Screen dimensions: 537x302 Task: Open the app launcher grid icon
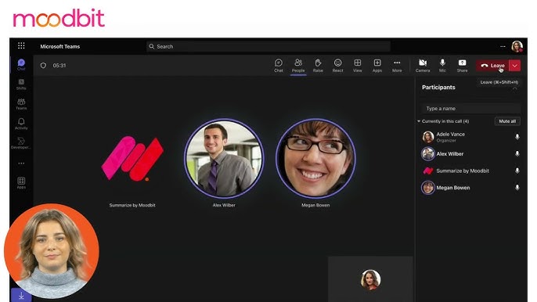click(21, 46)
